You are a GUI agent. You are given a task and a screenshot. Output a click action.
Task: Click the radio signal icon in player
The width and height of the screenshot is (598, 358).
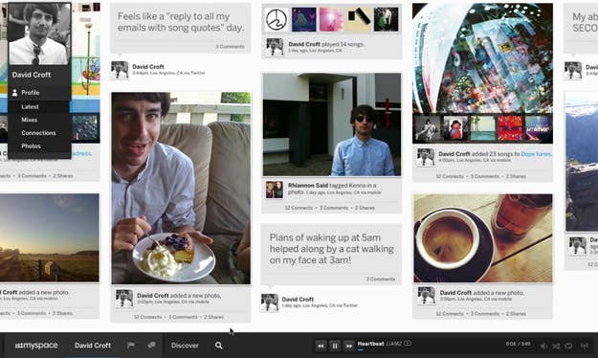pos(584,346)
